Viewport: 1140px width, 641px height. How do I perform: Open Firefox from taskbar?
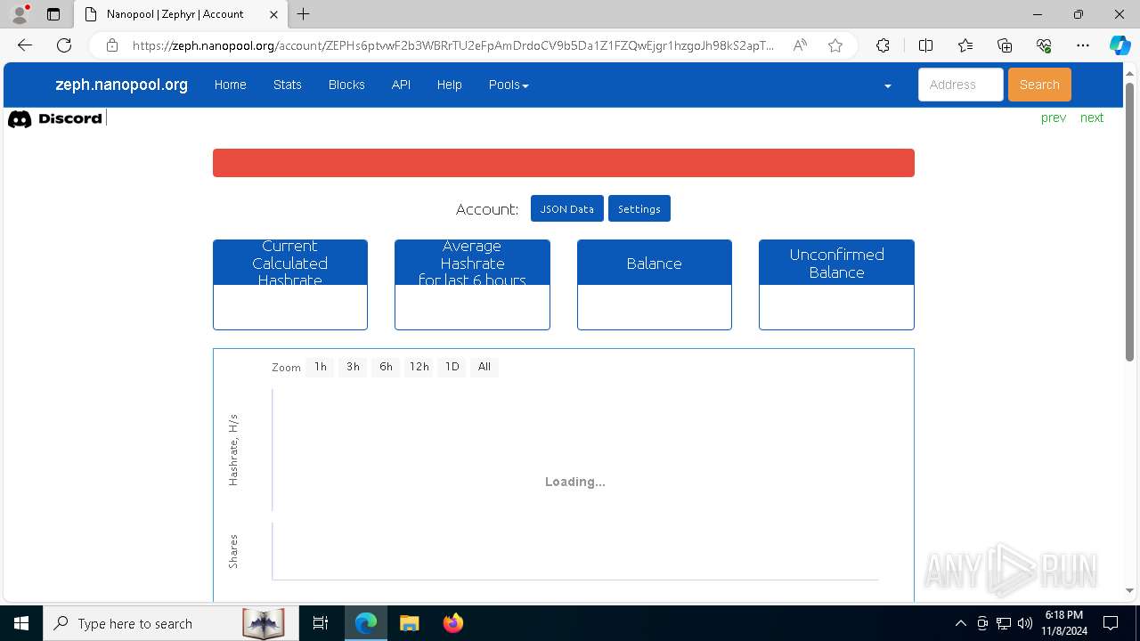coord(453,623)
